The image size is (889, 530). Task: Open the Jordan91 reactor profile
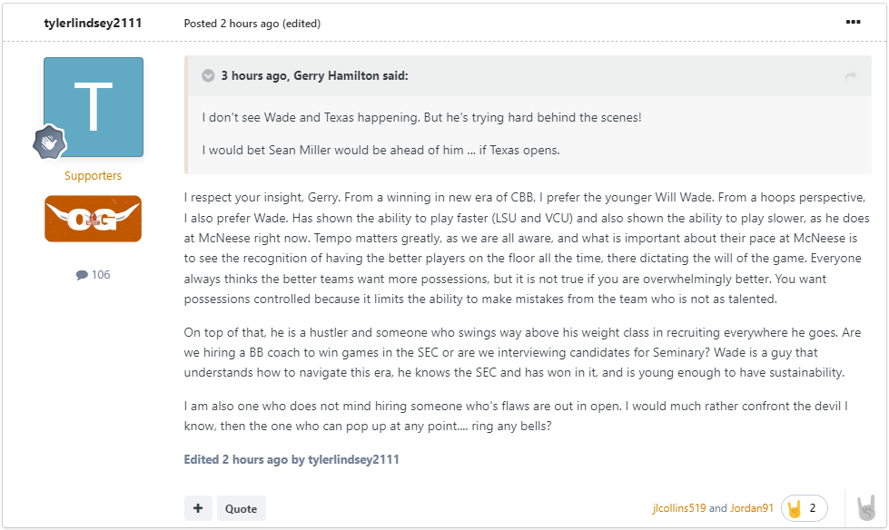tap(751, 508)
